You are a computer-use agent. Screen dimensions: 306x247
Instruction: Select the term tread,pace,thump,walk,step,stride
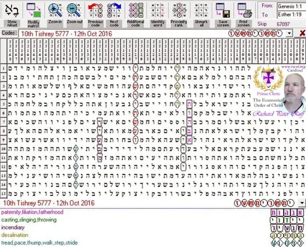click(40, 243)
